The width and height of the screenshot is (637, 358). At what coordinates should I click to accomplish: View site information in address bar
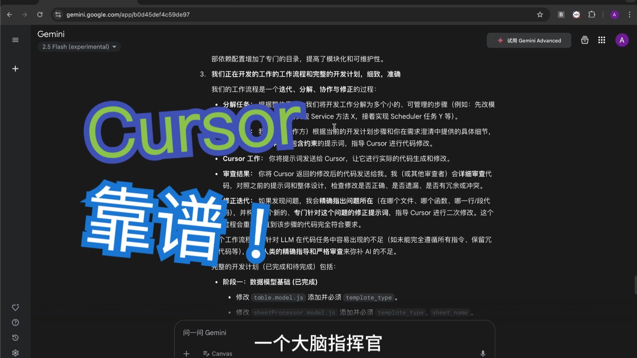click(58, 15)
